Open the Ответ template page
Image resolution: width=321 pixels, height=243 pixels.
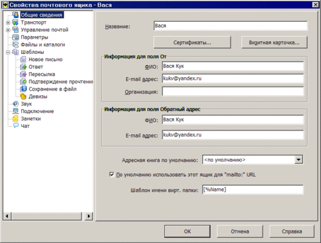(36, 67)
